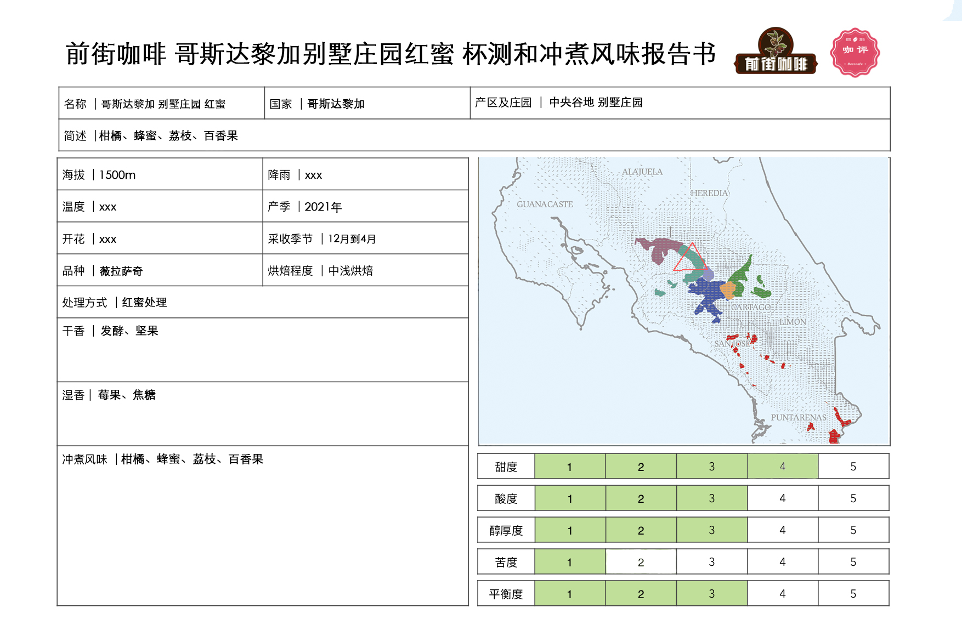Click the orange region on the map

pyautogui.click(x=728, y=289)
